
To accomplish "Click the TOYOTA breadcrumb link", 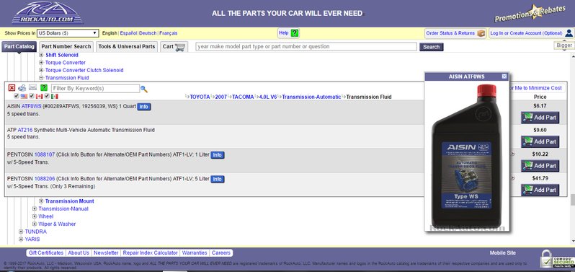I will [x=200, y=97].
